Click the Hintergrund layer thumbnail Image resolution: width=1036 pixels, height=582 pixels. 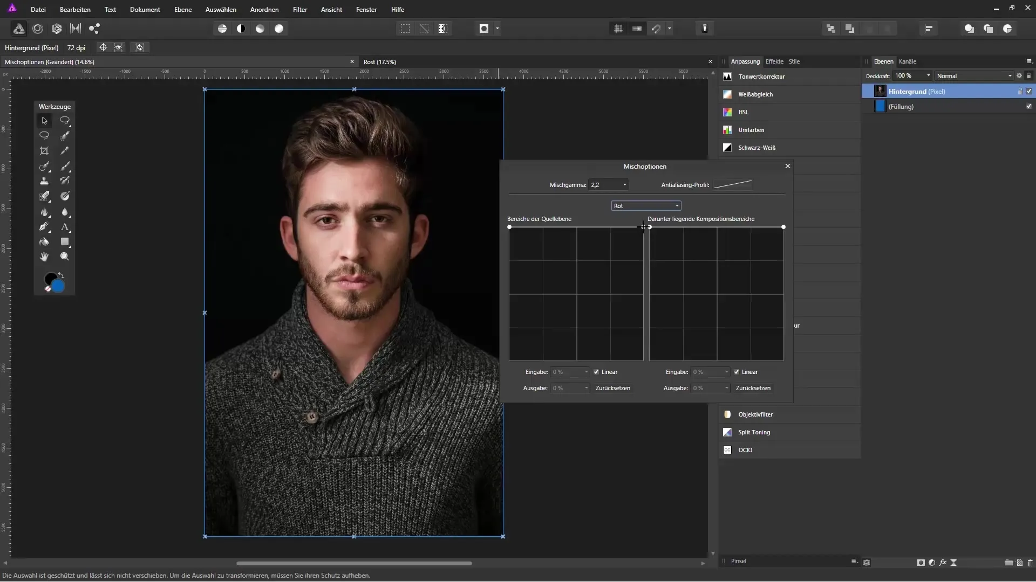(880, 91)
